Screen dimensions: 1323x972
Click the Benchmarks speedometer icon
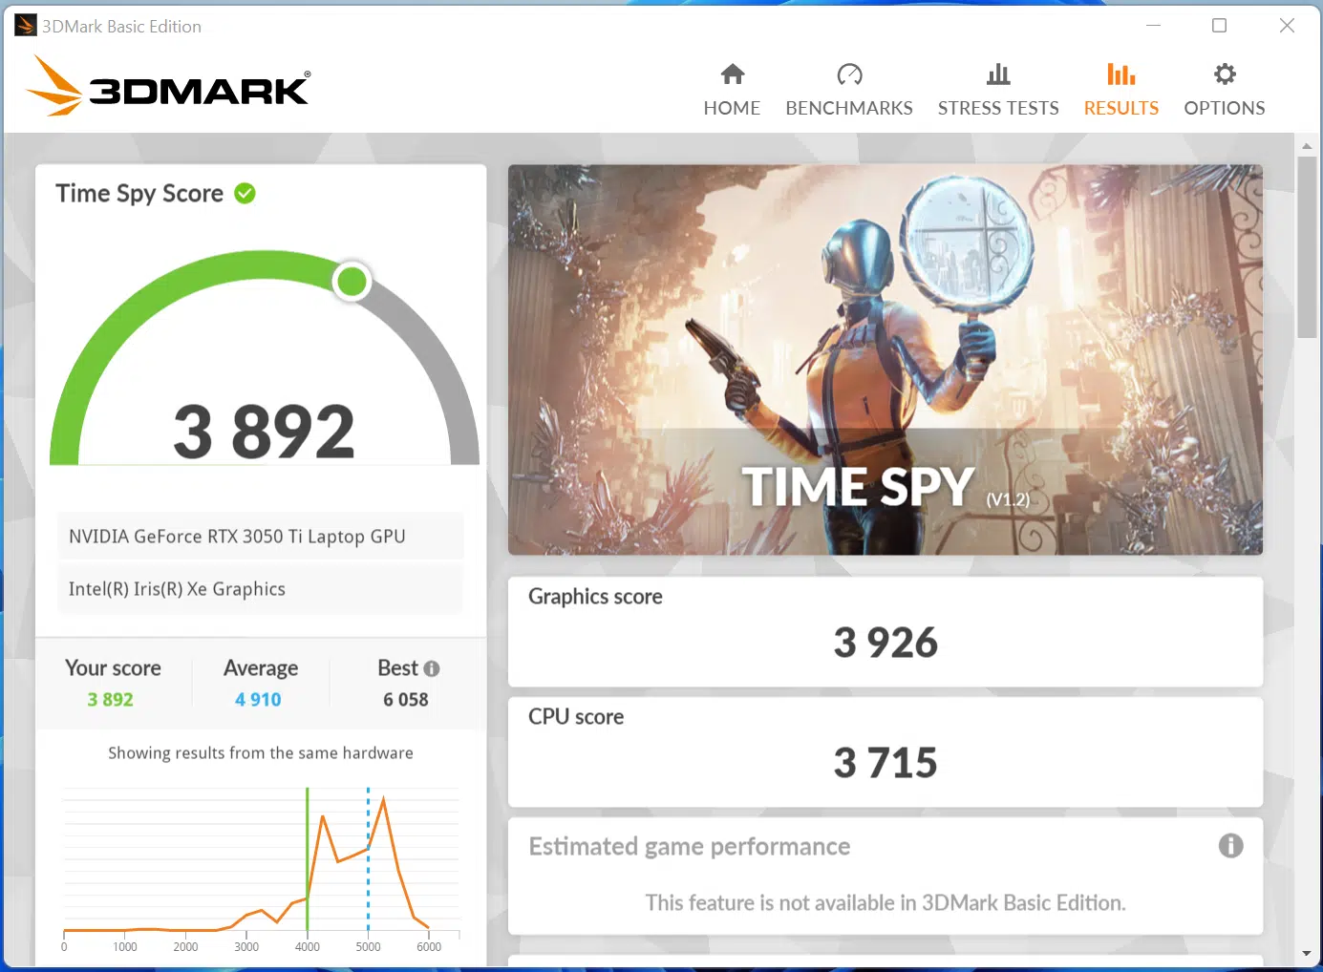pos(849,74)
